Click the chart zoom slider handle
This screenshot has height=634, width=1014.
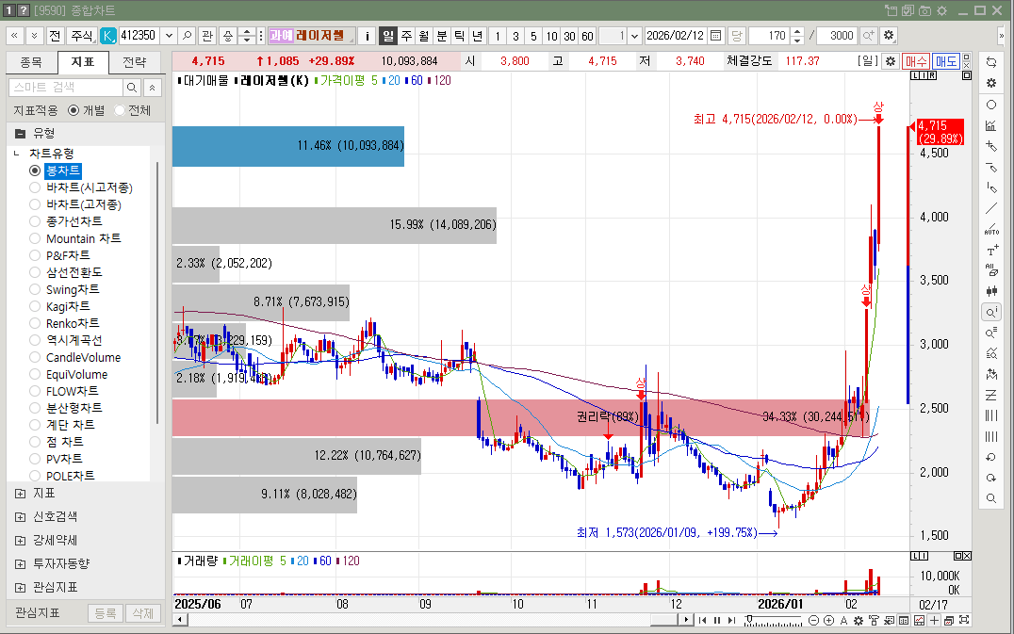click(x=749, y=620)
